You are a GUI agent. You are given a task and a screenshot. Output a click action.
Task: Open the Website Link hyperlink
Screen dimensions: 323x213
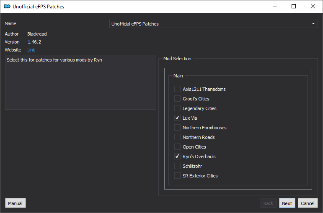pos(31,50)
